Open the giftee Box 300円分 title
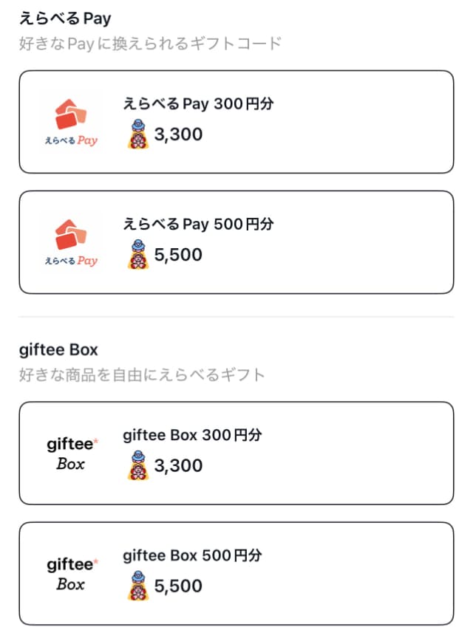 pyautogui.click(x=192, y=435)
